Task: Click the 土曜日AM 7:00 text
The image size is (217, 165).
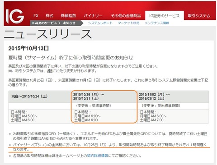Action: (x=152, y=120)
